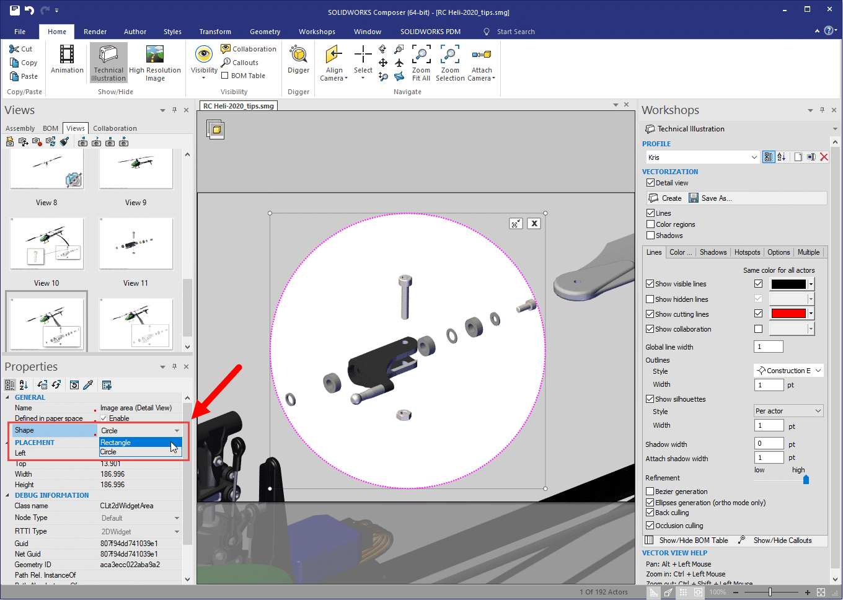Switch to the Assembly tab

tap(20, 128)
